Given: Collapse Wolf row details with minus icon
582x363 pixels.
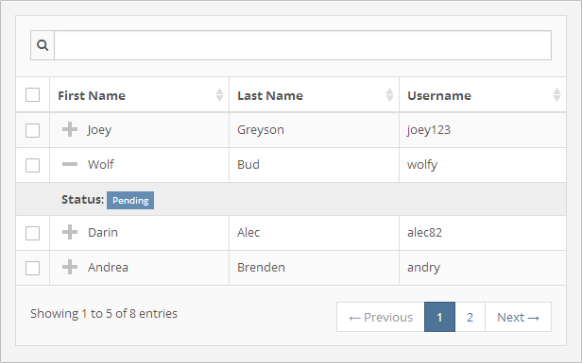Looking at the screenshot, I should (70, 164).
